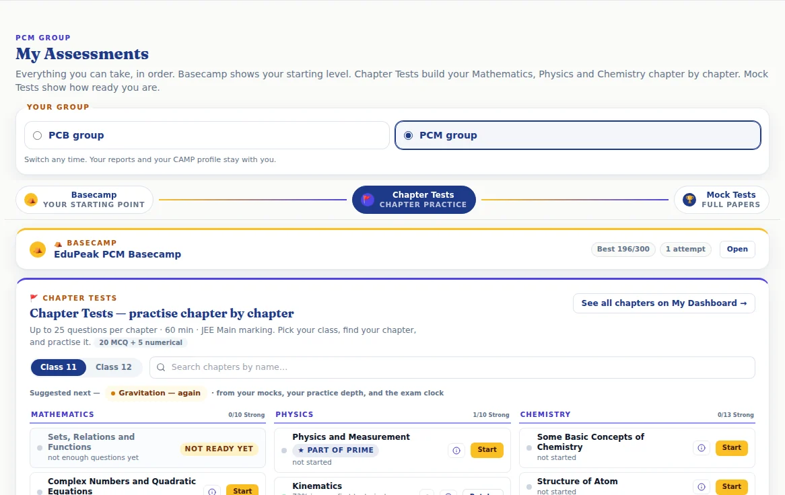This screenshot has height=495, width=785.
Task: Start the Structure of Atom chapter test
Action: click(x=731, y=486)
